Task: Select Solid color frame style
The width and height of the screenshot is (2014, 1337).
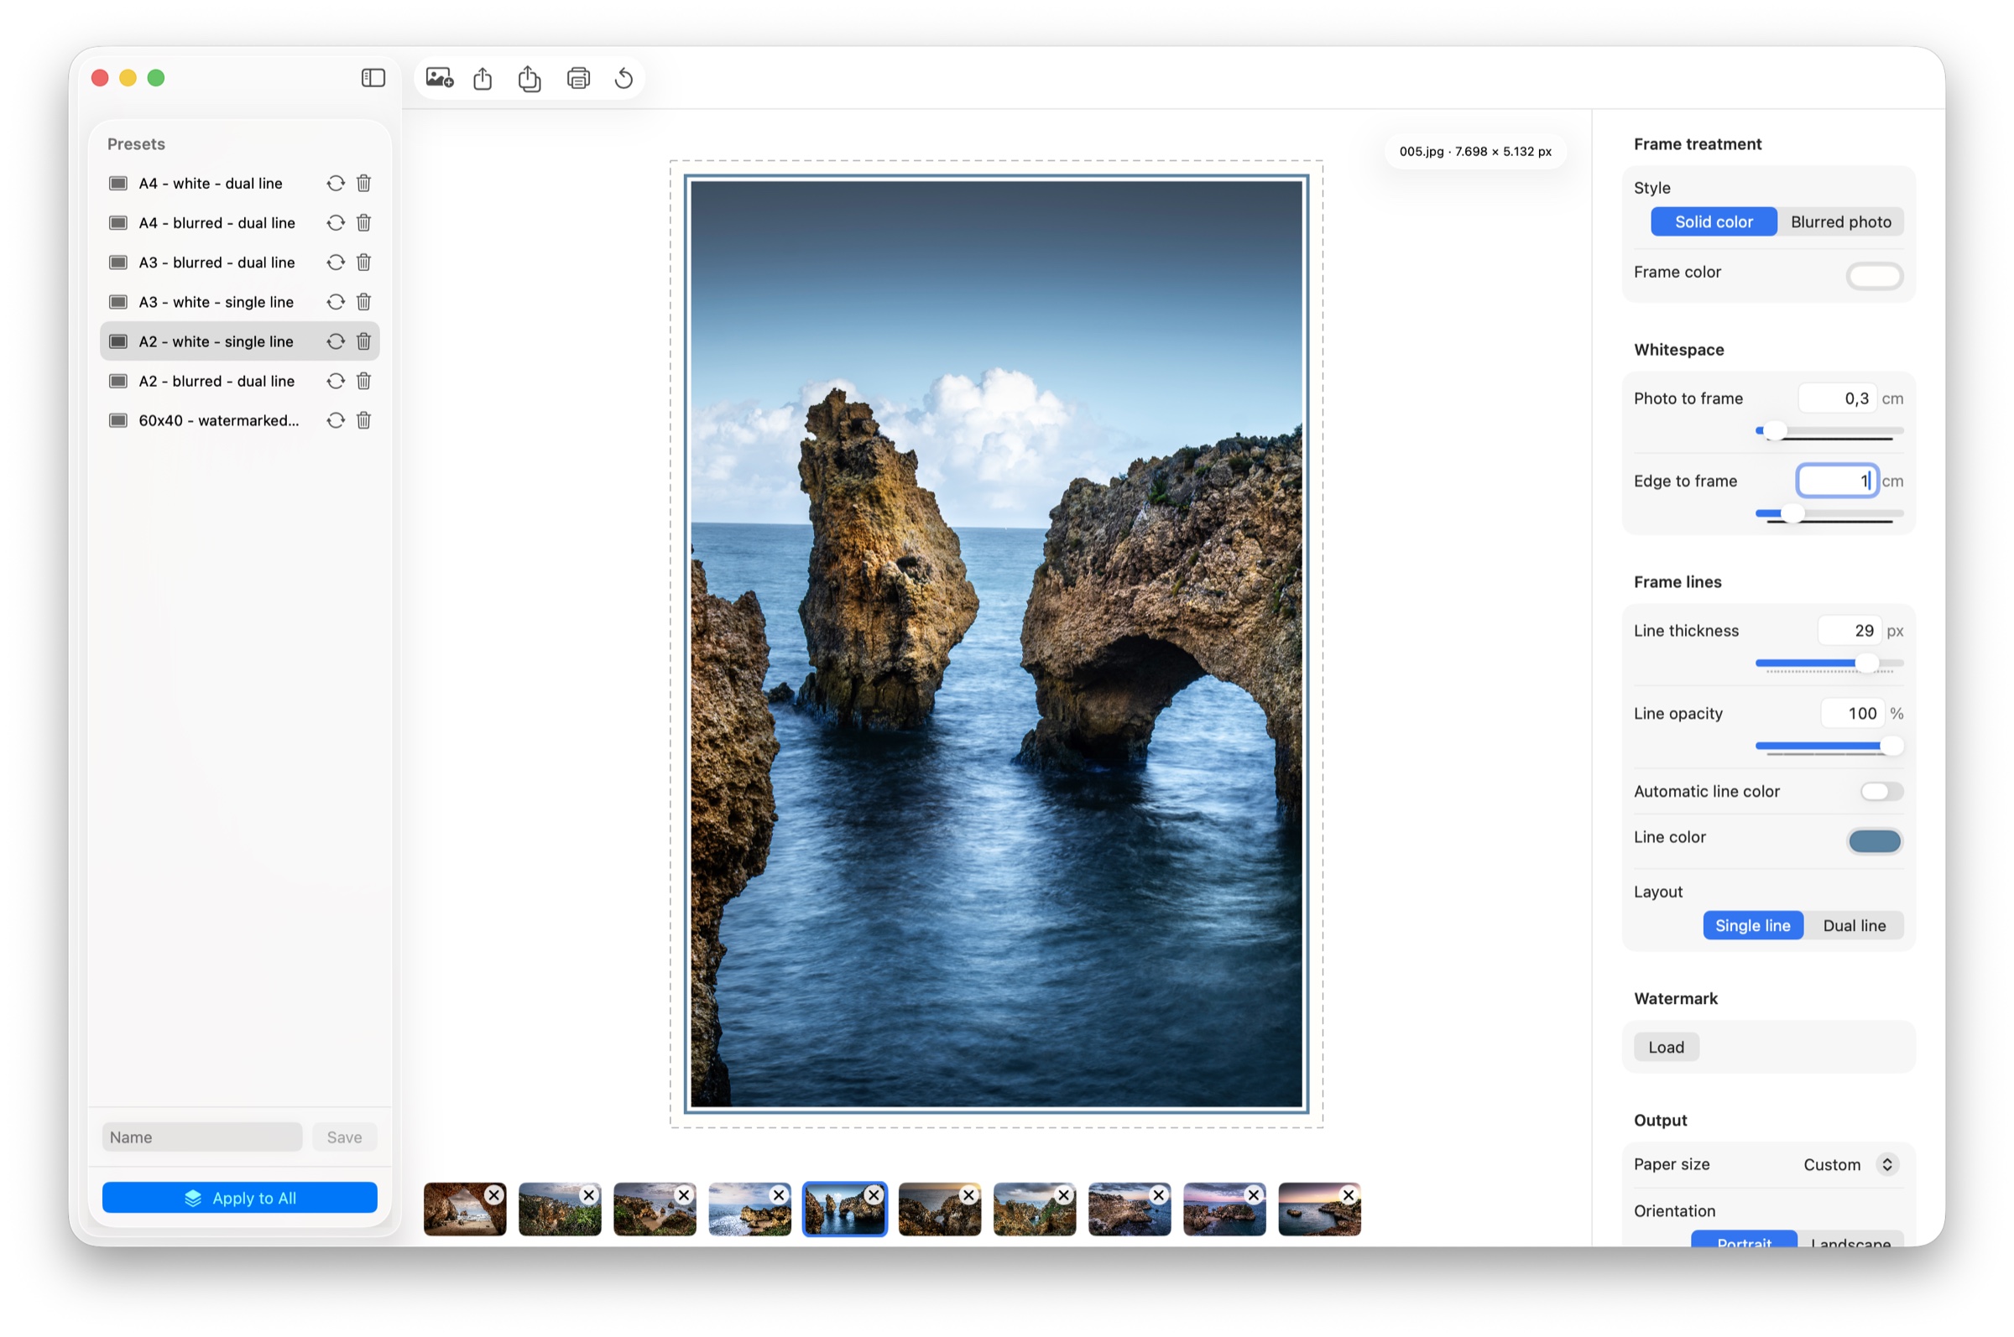Action: pos(1713,221)
